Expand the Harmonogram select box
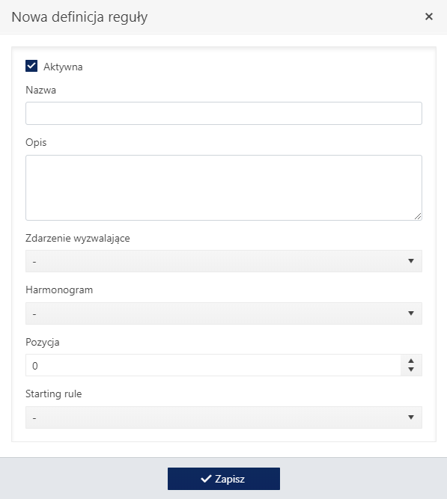447x499 pixels. pyautogui.click(x=224, y=313)
